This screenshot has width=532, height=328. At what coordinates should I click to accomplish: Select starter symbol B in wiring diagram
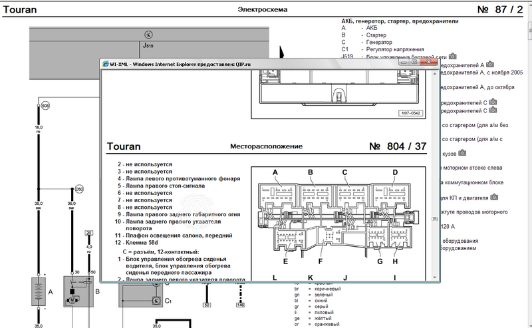78,291
